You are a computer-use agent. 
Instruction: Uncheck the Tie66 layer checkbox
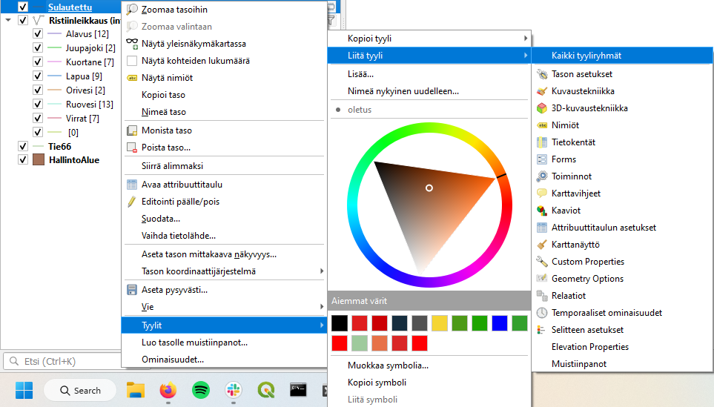(x=23, y=147)
